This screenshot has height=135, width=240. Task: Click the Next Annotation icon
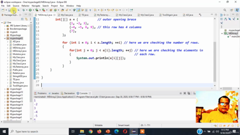point(95,10)
